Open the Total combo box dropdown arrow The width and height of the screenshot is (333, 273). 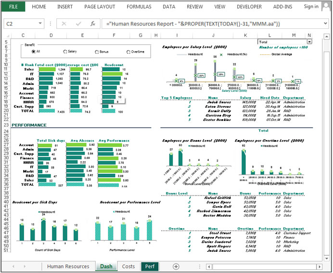pyautogui.click(x=309, y=42)
